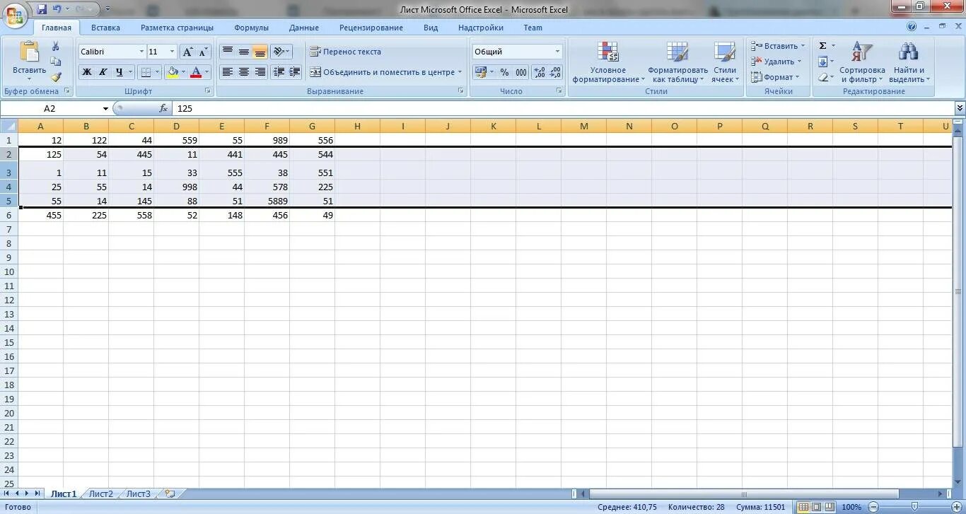Open the font size dropdown
Screen dimensions: 966x514
pos(172,52)
